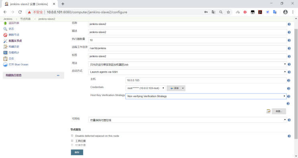The image size is (298, 158).
Task: Open the 用法 usage dropdown
Action: coord(188,65)
